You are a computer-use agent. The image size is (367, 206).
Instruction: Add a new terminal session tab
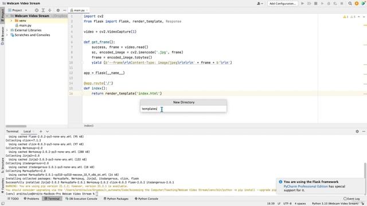41,132
